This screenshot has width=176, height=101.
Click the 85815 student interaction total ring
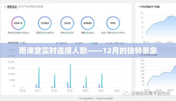click(x=18, y=23)
